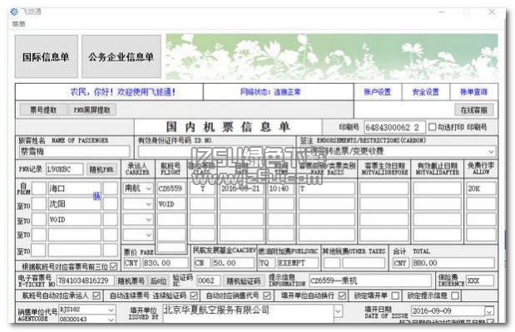The height and width of the screenshot is (332, 515).
Task: Click the destination city field 沈阳
Action: (75, 204)
